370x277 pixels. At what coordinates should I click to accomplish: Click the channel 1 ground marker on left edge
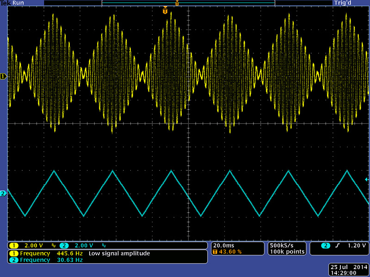coord(4,76)
